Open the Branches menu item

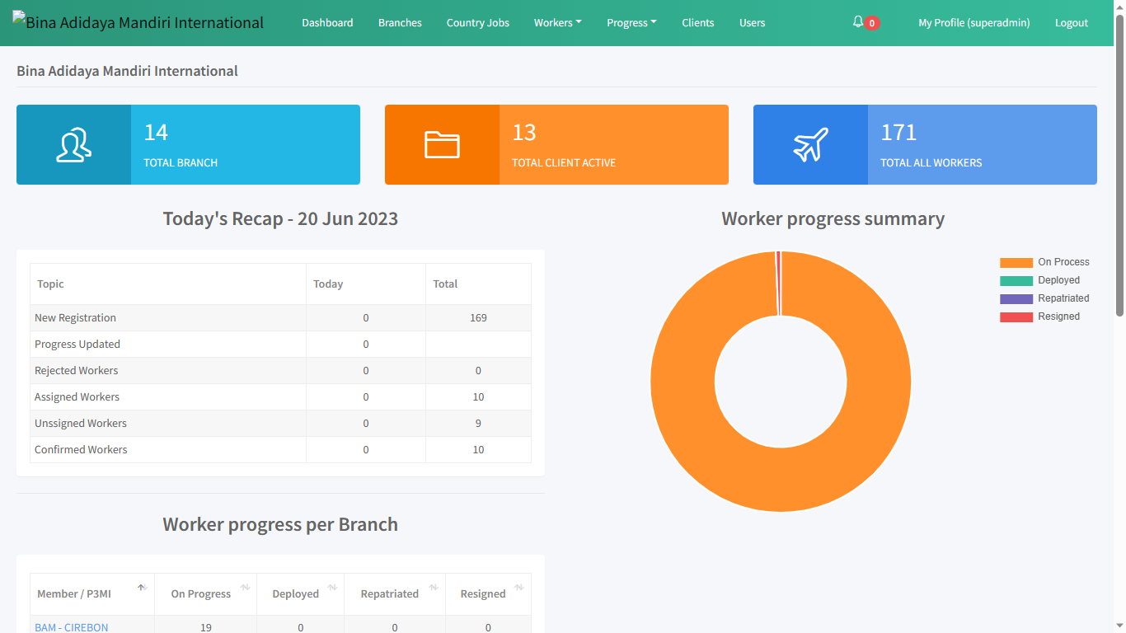point(400,23)
